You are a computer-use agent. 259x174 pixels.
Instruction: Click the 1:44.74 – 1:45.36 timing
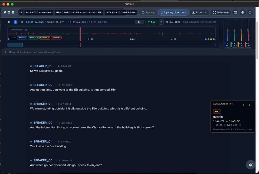click(227, 121)
